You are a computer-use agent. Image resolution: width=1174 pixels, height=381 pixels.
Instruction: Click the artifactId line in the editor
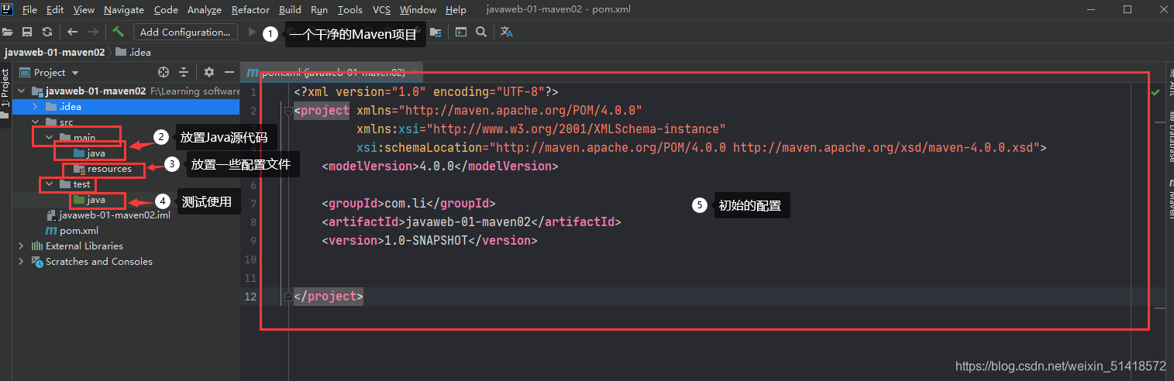[x=471, y=222]
